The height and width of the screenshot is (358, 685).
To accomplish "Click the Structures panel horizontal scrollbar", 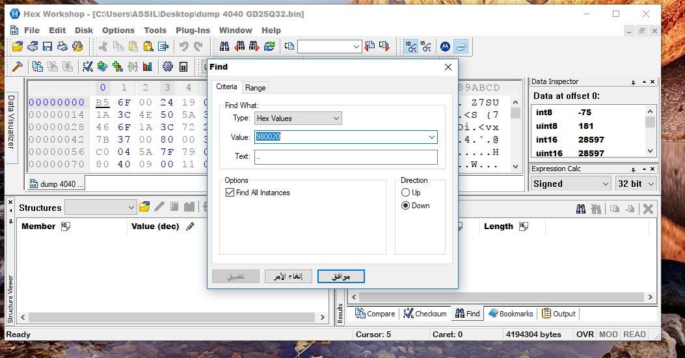I will tap(172, 317).
